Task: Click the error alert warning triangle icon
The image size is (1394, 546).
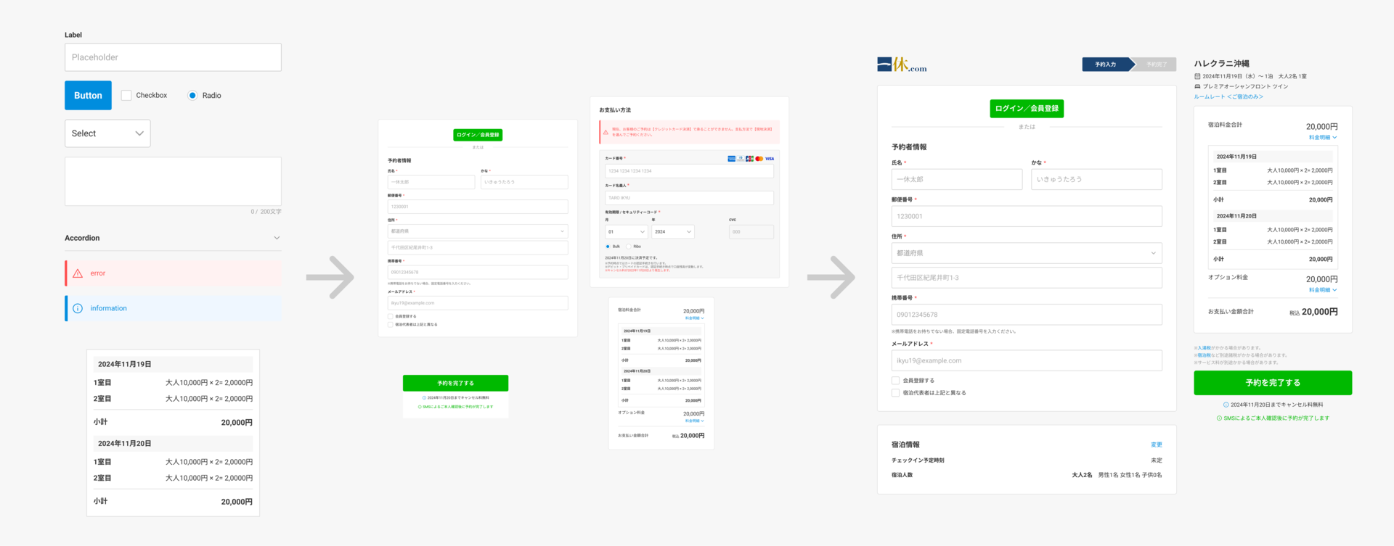Action: click(78, 273)
